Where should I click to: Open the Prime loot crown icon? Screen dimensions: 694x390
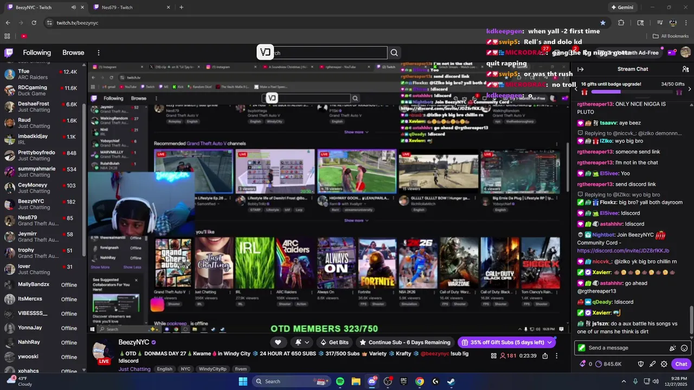pos(672,53)
